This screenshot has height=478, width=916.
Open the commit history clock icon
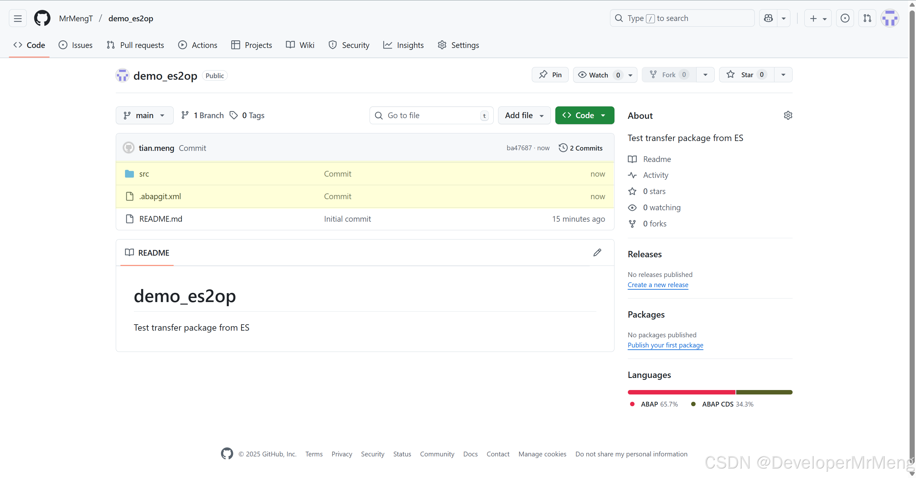tap(563, 148)
